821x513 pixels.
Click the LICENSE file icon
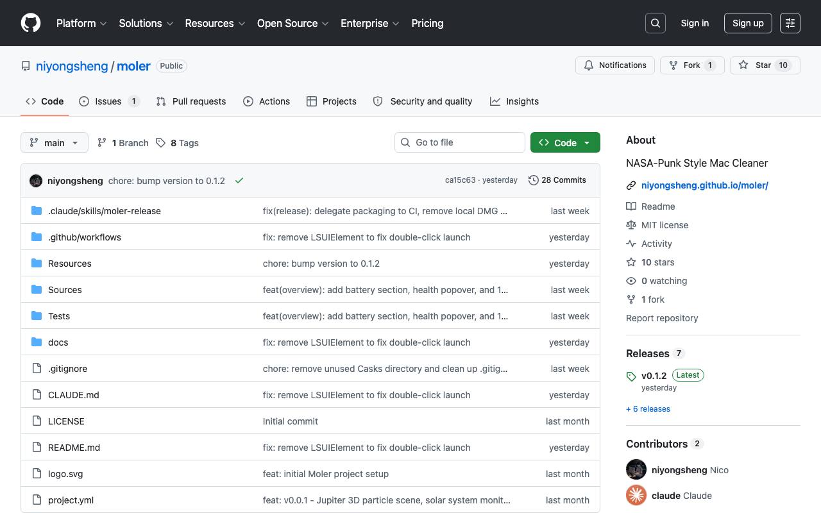(37, 421)
